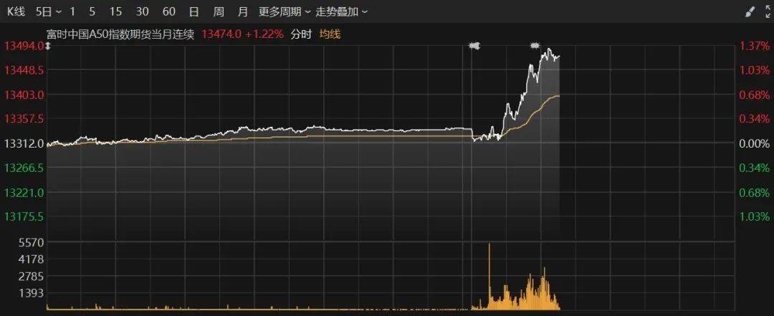Select the 5 minute period

92,11
